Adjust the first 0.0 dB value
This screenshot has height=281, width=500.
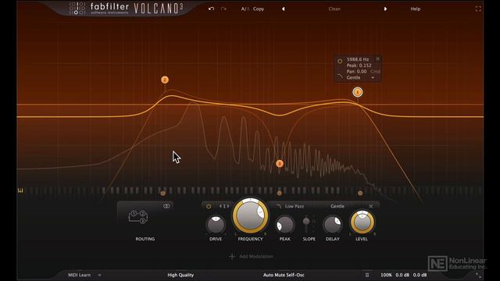402,275
